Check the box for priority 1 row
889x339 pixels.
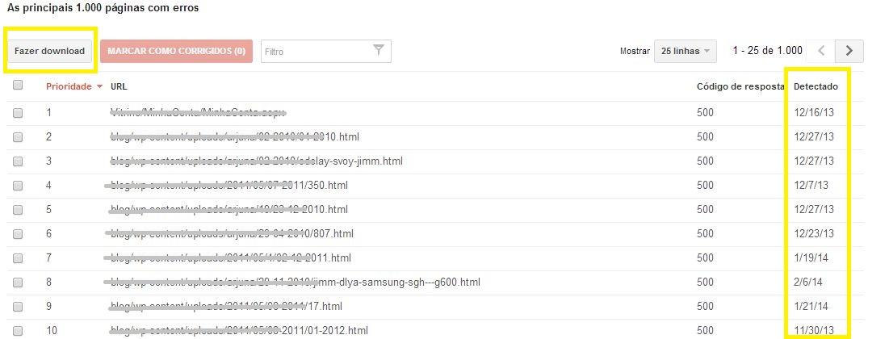pos(18,113)
